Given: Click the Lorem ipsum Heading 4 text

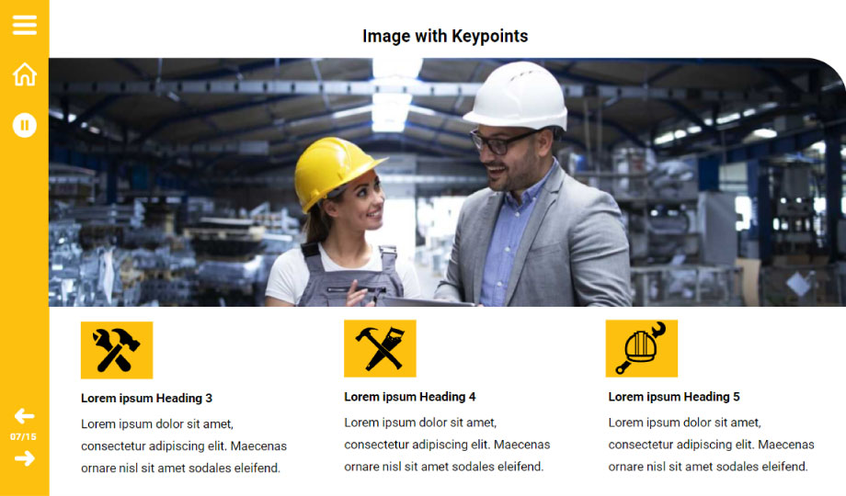Looking at the screenshot, I should click(410, 397).
